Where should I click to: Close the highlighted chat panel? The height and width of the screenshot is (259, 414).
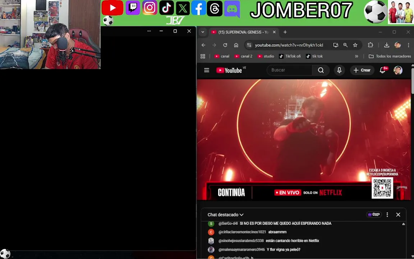[x=398, y=215]
